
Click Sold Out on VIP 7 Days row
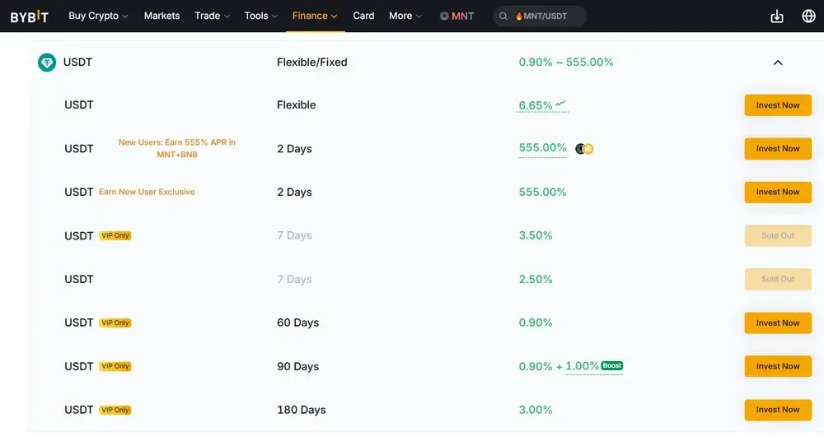[778, 236]
